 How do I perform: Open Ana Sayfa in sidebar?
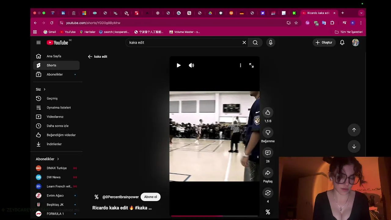56,56
